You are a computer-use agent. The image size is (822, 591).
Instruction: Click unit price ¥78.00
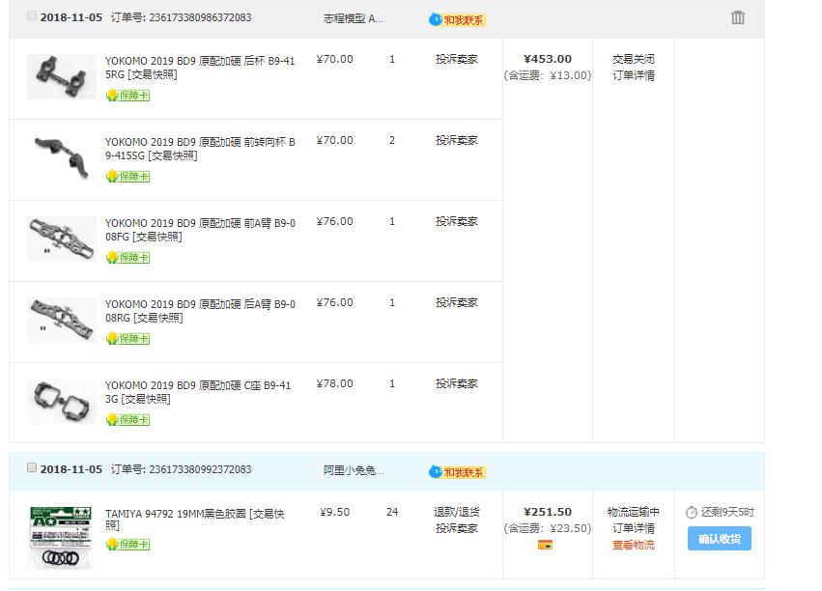tap(334, 384)
